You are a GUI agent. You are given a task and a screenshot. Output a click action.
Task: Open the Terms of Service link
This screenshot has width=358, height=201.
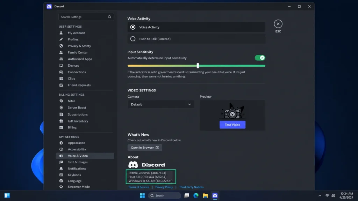138,187
